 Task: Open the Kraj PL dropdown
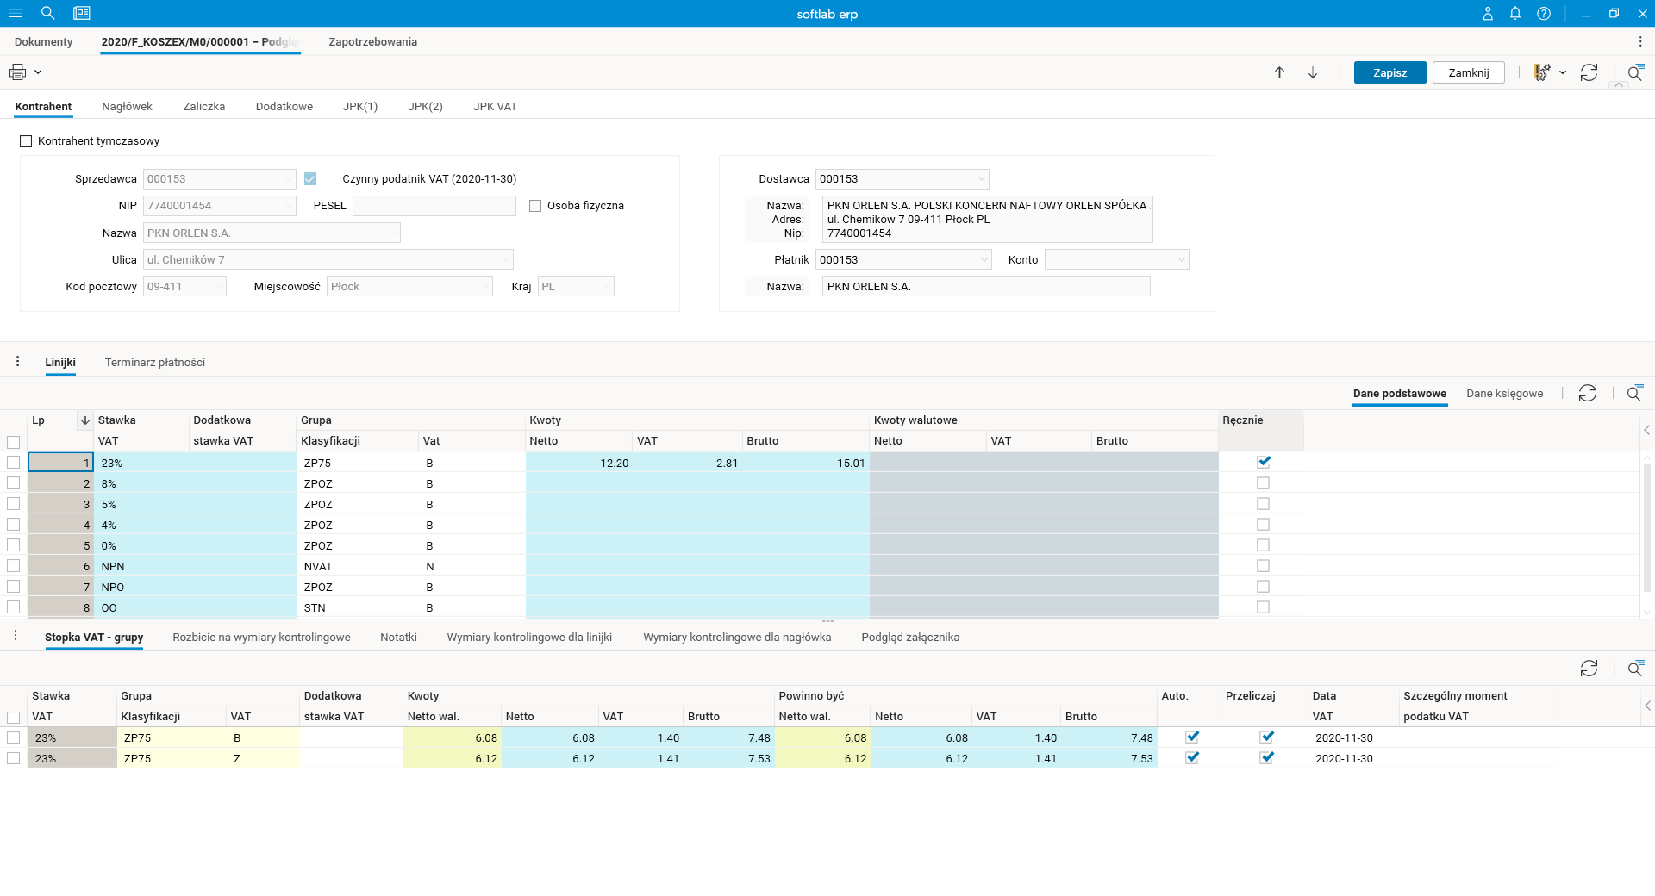[606, 287]
